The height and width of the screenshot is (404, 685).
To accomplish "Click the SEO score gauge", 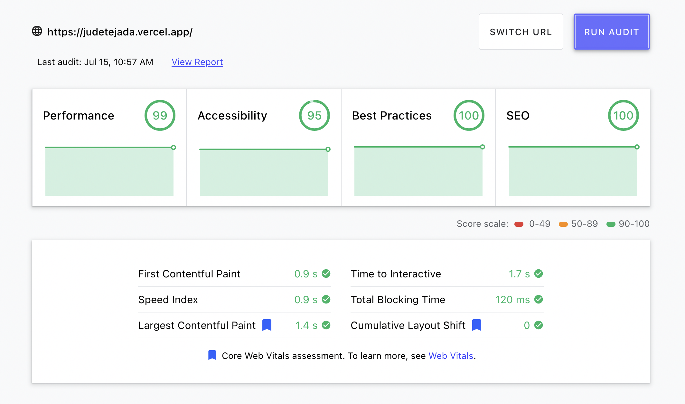I will [x=623, y=115].
